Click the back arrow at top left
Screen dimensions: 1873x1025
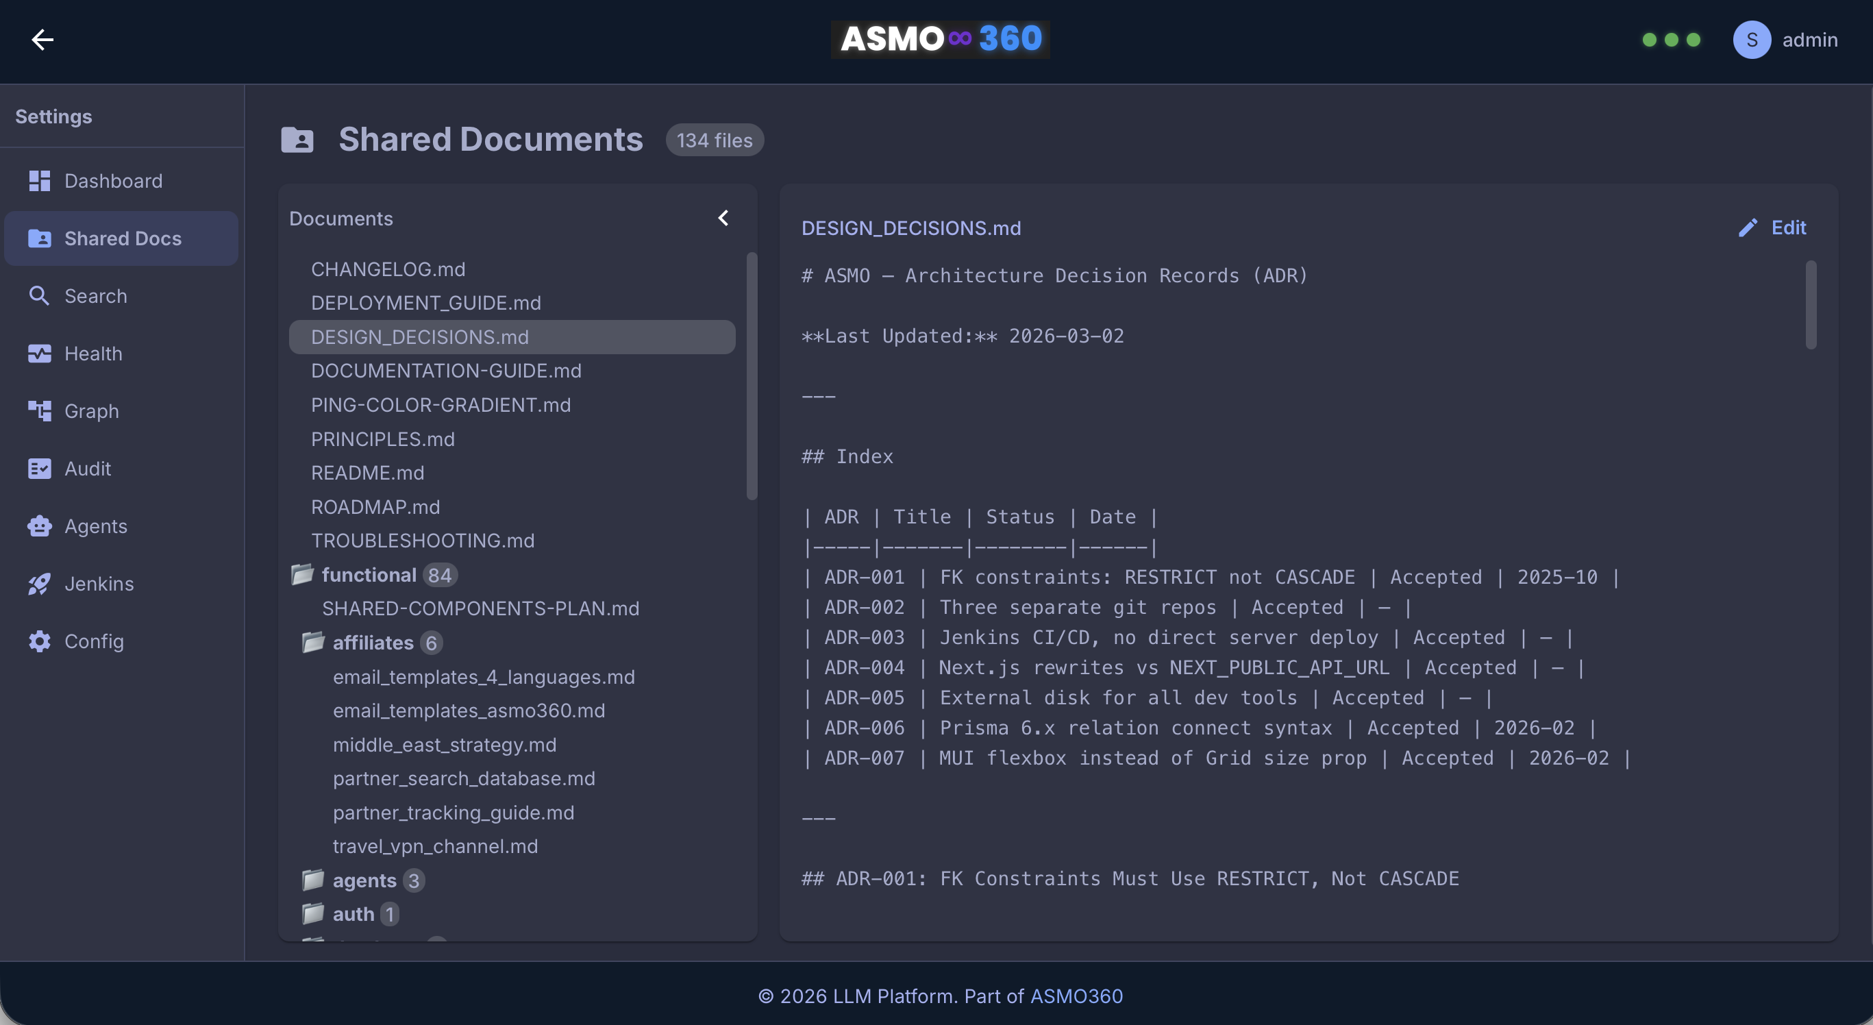[x=42, y=39]
